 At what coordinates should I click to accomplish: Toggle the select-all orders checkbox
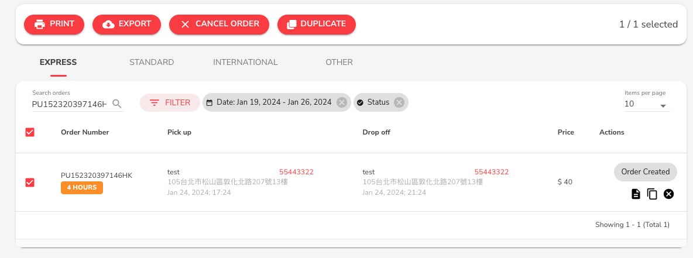coord(30,132)
